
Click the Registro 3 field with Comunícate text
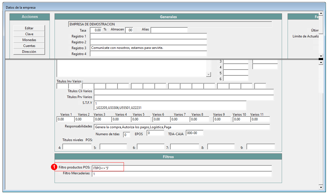[148, 48]
